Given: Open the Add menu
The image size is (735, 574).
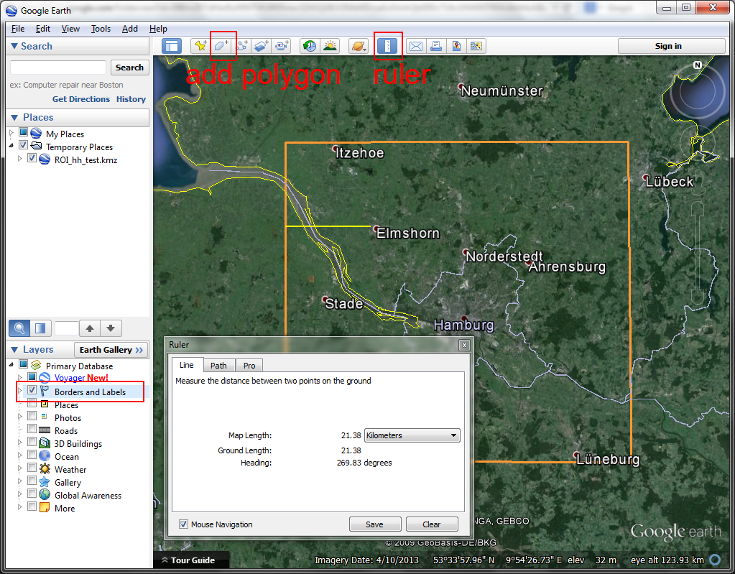Looking at the screenshot, I should coord(130,29).
